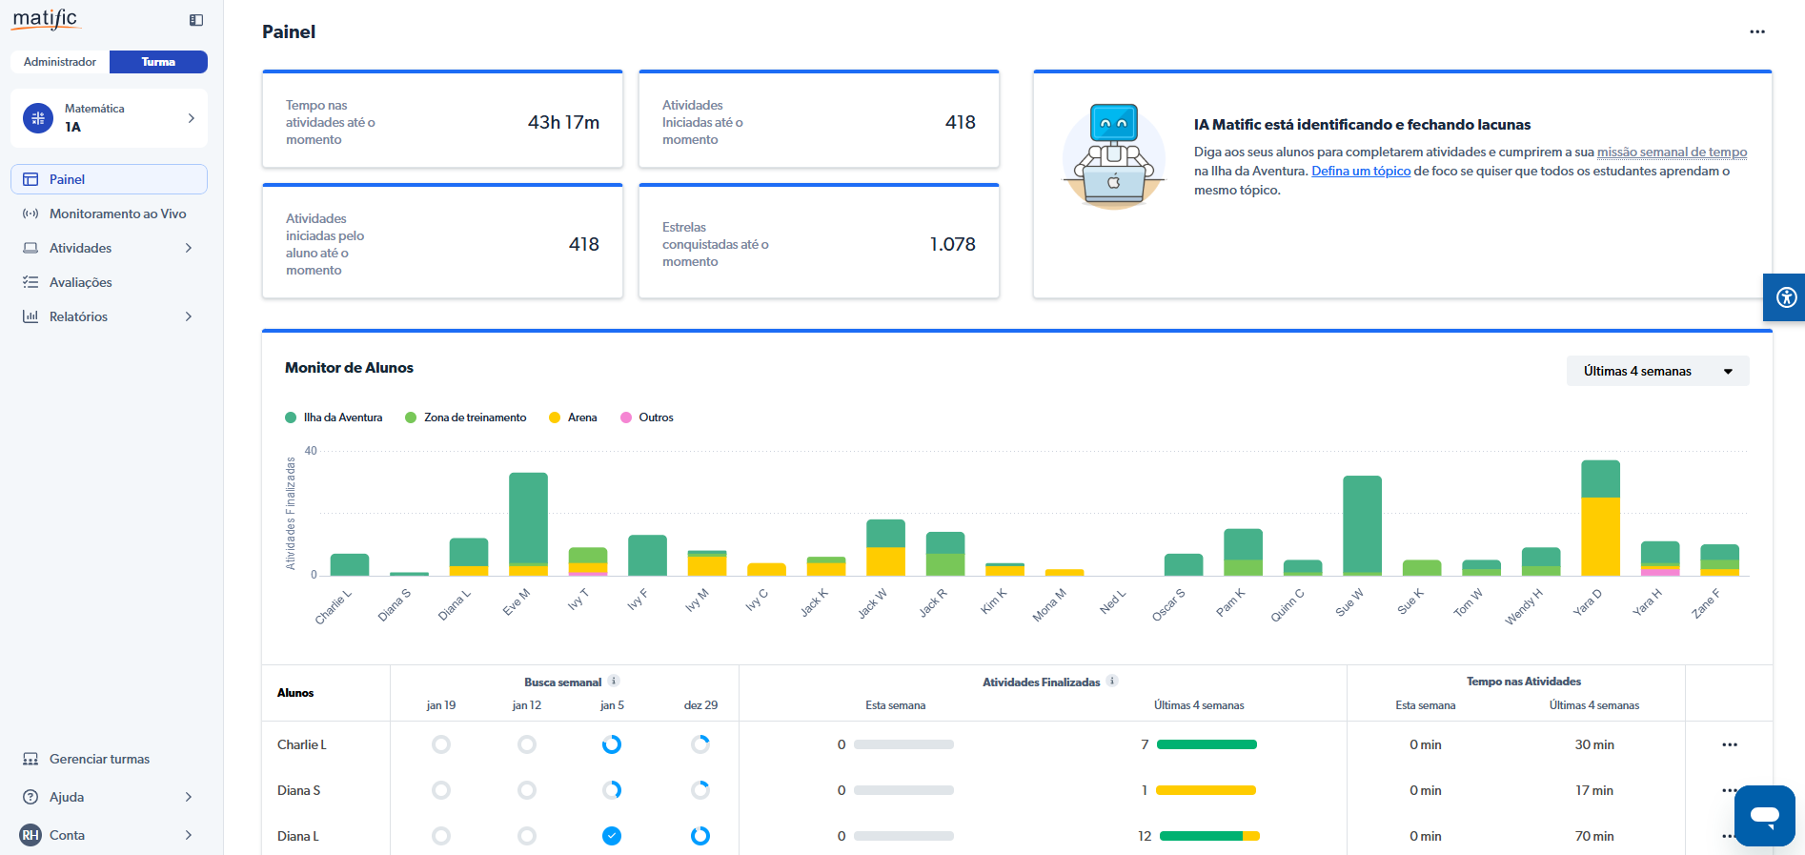Image resolution: width=1805 pixels, height=855 pixels.
Task: Toggle the Ilha da Aventura legend series
Action: [x=334, y=417]
